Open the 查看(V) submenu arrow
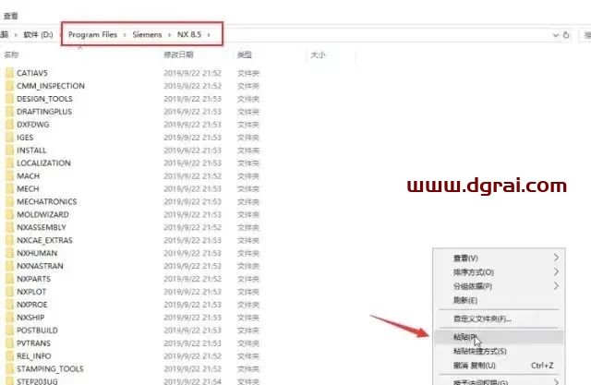The image size is (591, 385). pyautogui.click(x=556, y=258)
